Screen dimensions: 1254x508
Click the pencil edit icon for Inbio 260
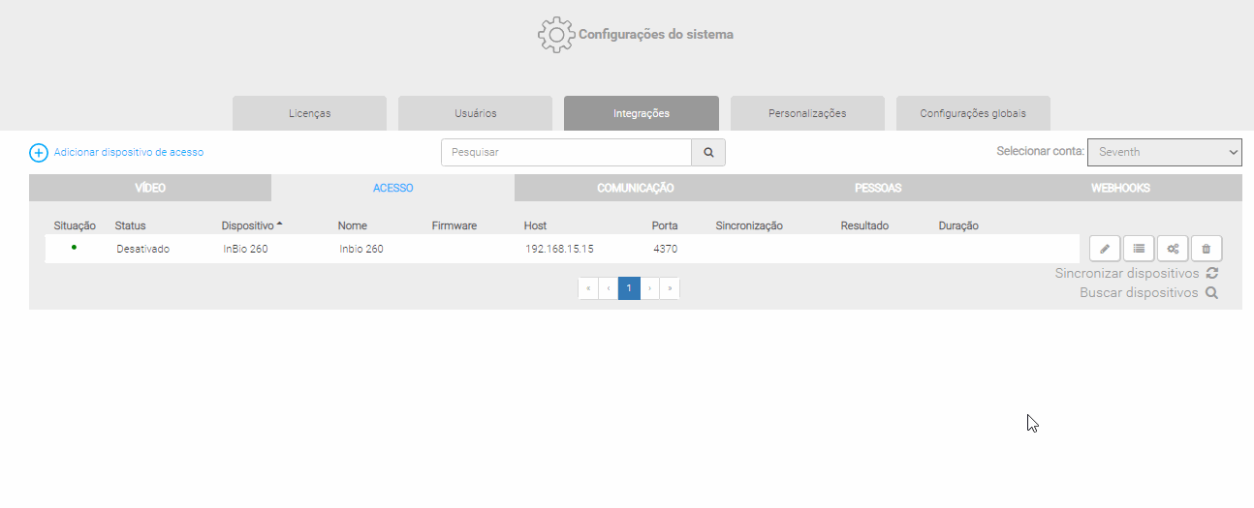point(1105,249)
